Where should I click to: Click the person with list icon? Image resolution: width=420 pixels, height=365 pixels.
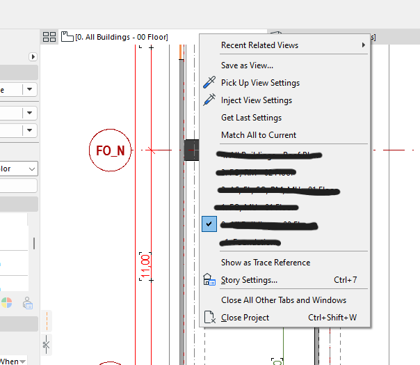(x=28, y=303)
